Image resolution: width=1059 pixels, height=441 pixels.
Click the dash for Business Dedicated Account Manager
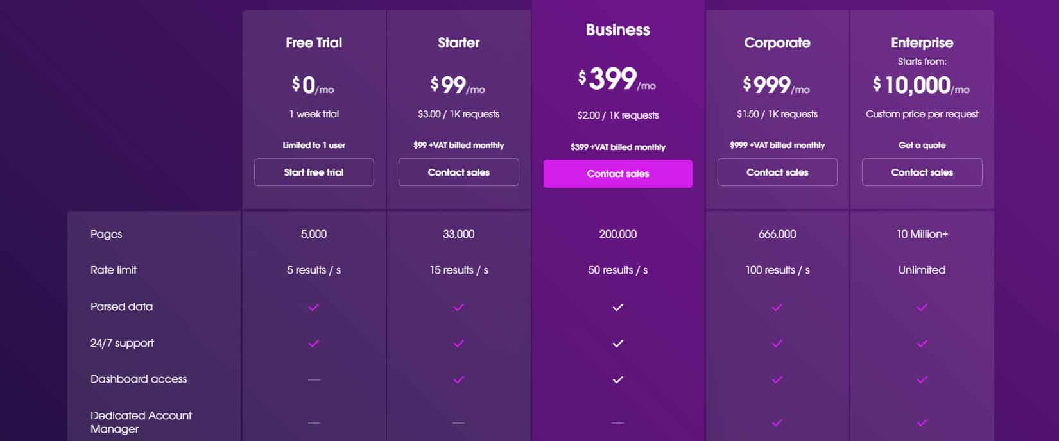point(617,422)
